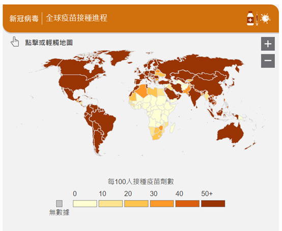This screenshot has width=282, height=231.
Task: Select the 0 to 10 legend swatch
Action: point(85,204)
